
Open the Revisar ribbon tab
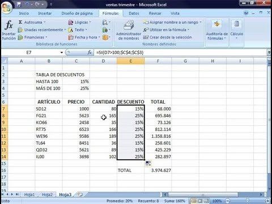point(155,13)
